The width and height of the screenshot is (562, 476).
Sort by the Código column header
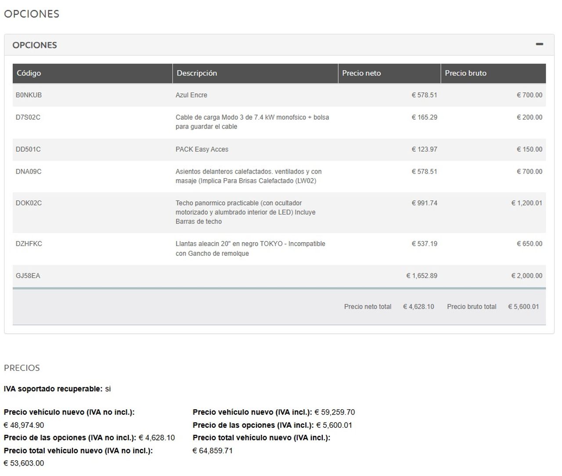click(29, 73)
